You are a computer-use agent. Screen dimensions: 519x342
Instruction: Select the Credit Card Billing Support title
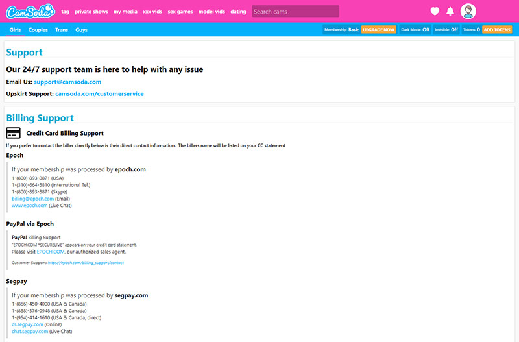pos(65,133)
